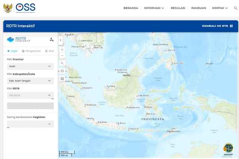Click the user account icon in panel
This screenshot has height=159, width=239.
point(51,40)
